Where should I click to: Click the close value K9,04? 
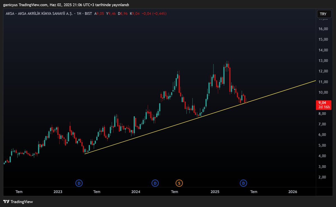click(x=134, y=13)
